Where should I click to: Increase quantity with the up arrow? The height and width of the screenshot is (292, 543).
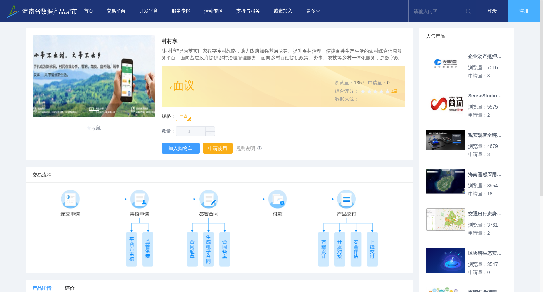coord(210,129)
